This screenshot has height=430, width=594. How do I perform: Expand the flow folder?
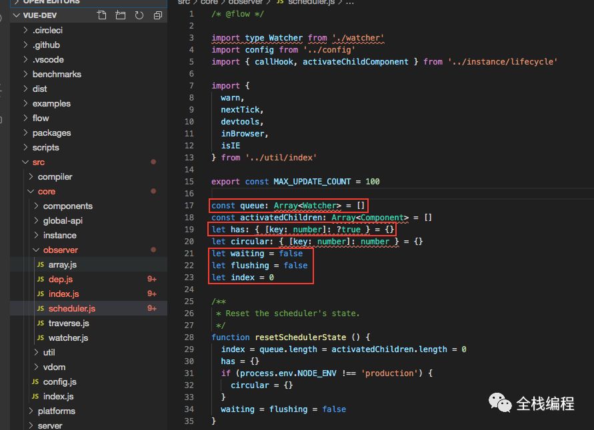(25, 118)
